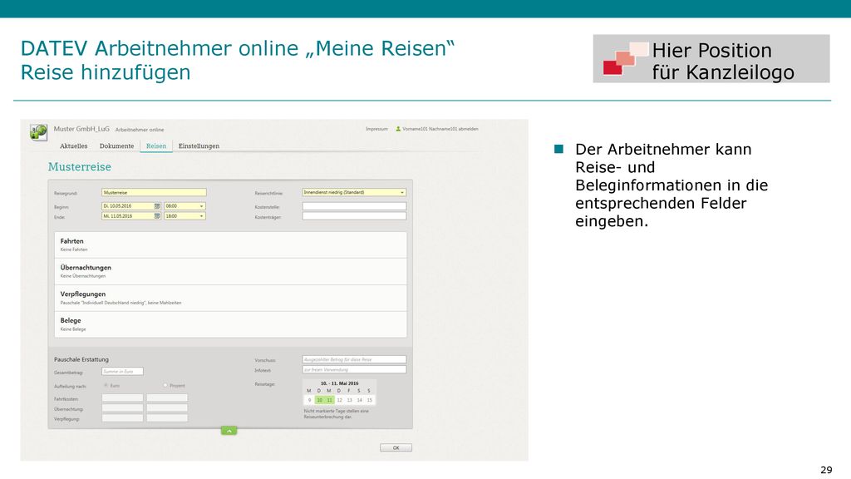
Task: Click the Gesamtbetrag field Summe in Euro
Action: [x=122, y=372]
